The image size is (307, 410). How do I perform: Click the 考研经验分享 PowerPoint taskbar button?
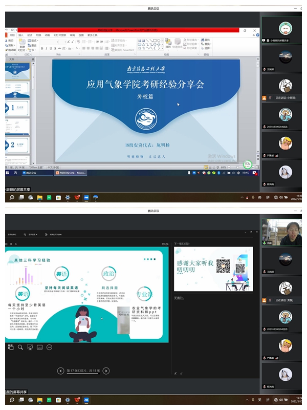click(71, 173)
